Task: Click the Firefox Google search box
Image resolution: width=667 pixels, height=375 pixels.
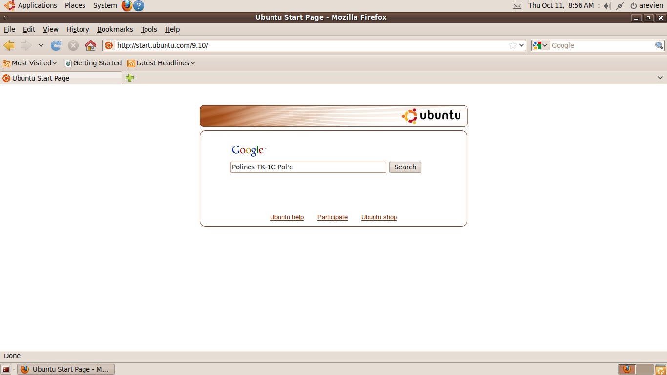Action: [x=603, y=45]
